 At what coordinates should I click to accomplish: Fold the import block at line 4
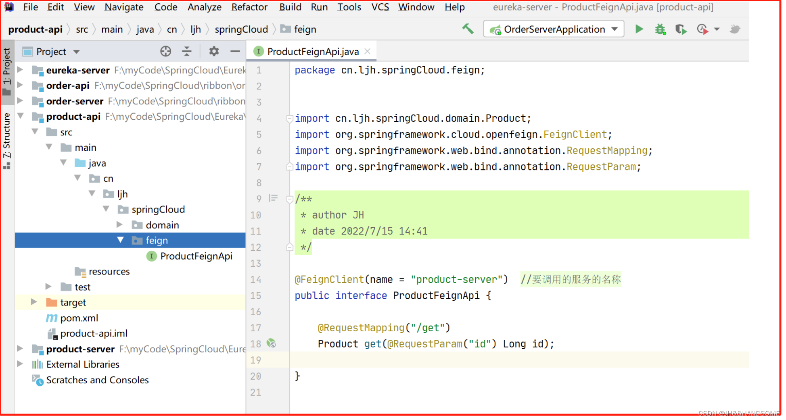click(x=291, y=119)
